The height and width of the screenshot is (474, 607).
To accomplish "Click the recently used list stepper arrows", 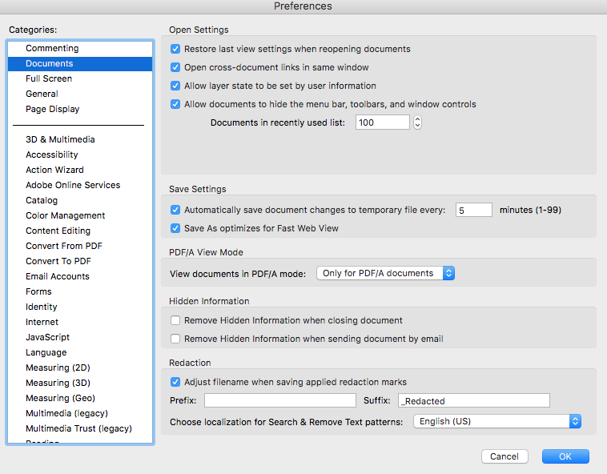I will (x=417, y=123).
